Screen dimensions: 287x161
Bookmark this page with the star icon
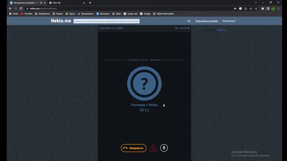tap(256, 8)
